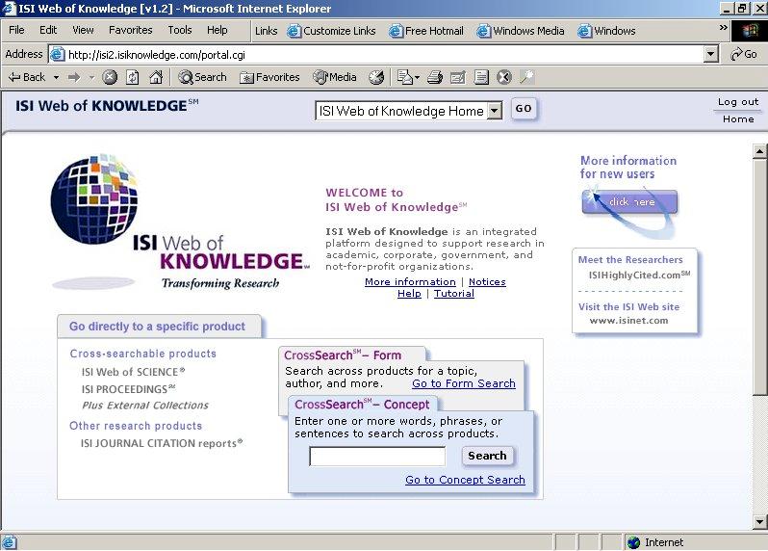Click the Mail icon in toolbar
This screenshot has height=551, width=768.
(x=405, y=77)
